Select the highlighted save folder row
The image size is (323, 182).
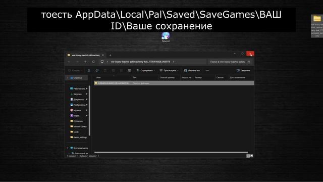coord(174,83)
